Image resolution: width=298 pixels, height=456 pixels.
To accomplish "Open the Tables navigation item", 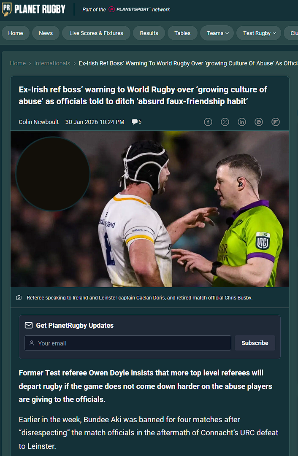I will 182,33.
